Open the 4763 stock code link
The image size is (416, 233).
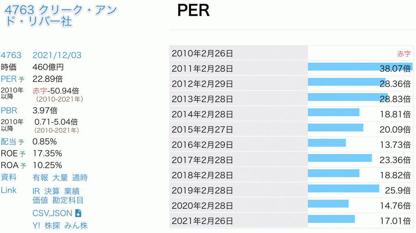point(11,55)
